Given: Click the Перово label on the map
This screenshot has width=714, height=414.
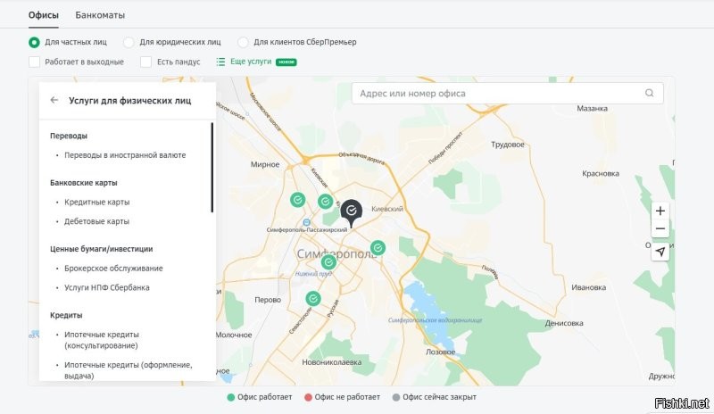Looking at the screenshot, I should [268, 300].
